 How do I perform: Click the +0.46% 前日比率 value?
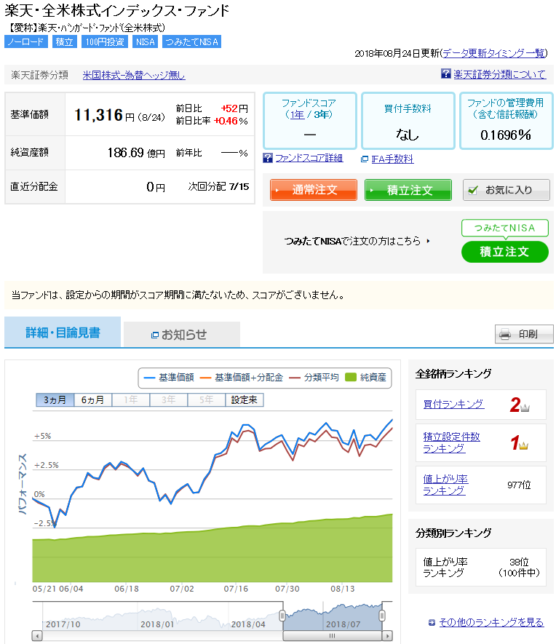(x=231, y=122)
